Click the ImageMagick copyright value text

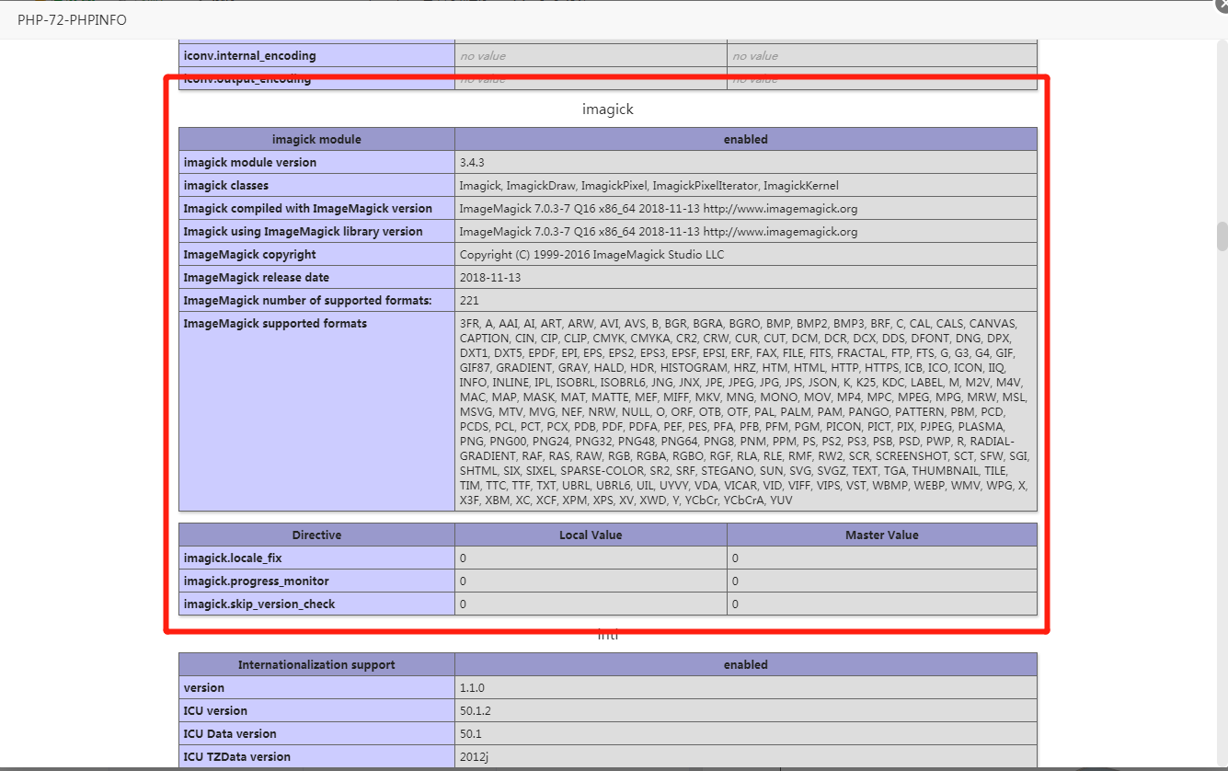(591, 255)
